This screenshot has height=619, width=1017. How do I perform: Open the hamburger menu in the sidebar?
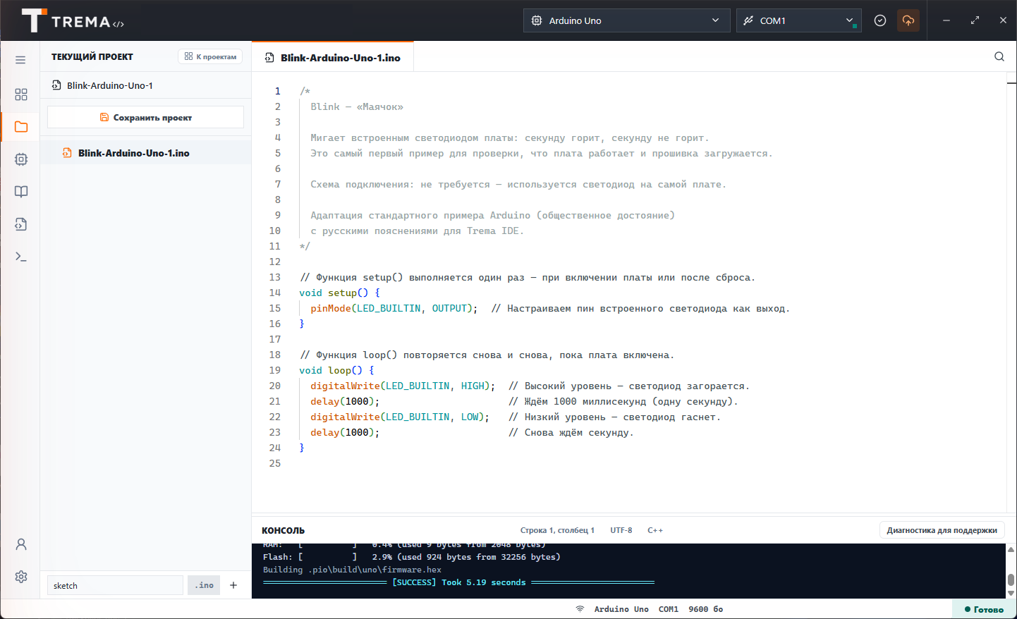(x=20, y=60)
